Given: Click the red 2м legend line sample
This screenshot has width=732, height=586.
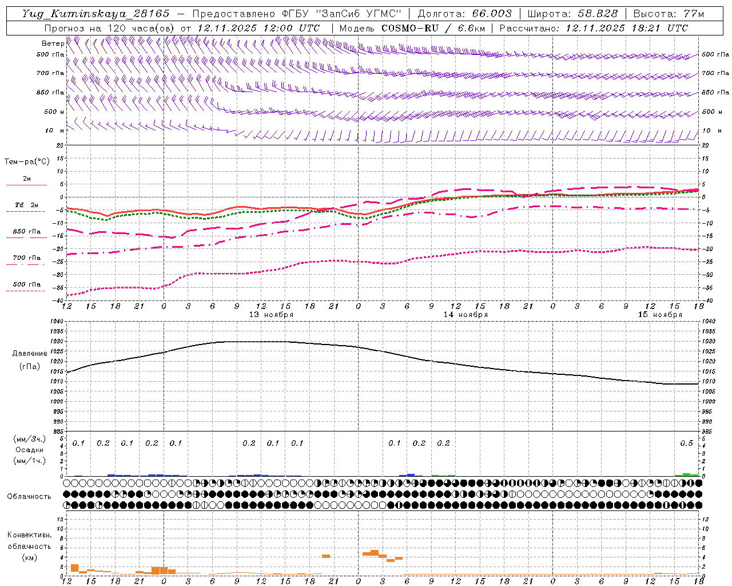Looking at the screenshot, I should 26,185.
